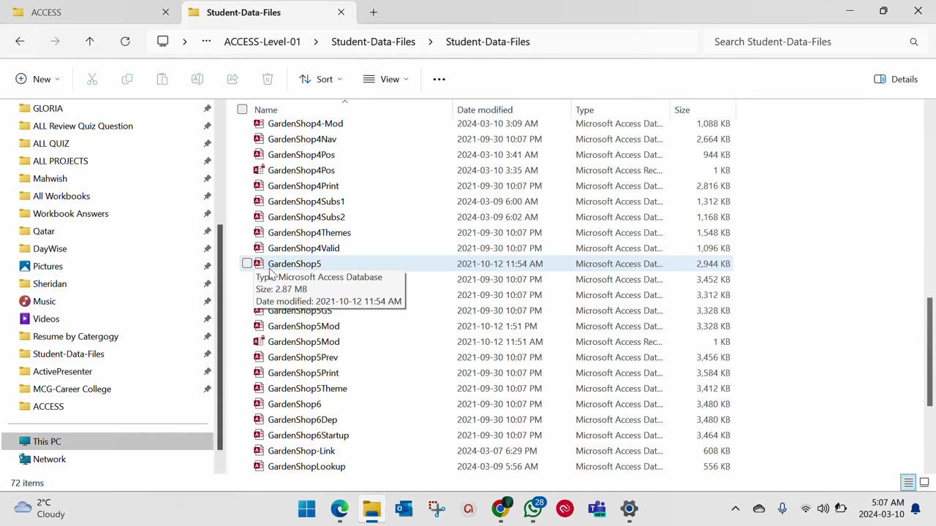Unpin GLORIA folder using its pin icon
This screenshot has width=936, height=526.
(207, 108)
